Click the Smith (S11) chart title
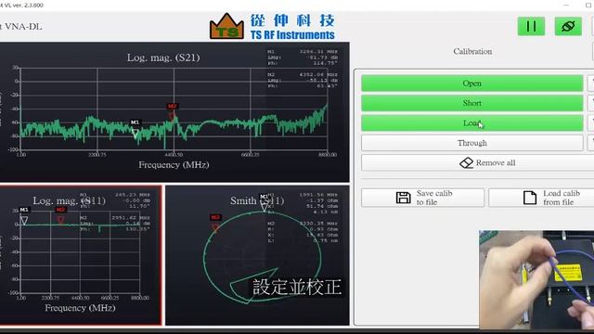This screenshot has height=334, width=594. pos(257,200)
